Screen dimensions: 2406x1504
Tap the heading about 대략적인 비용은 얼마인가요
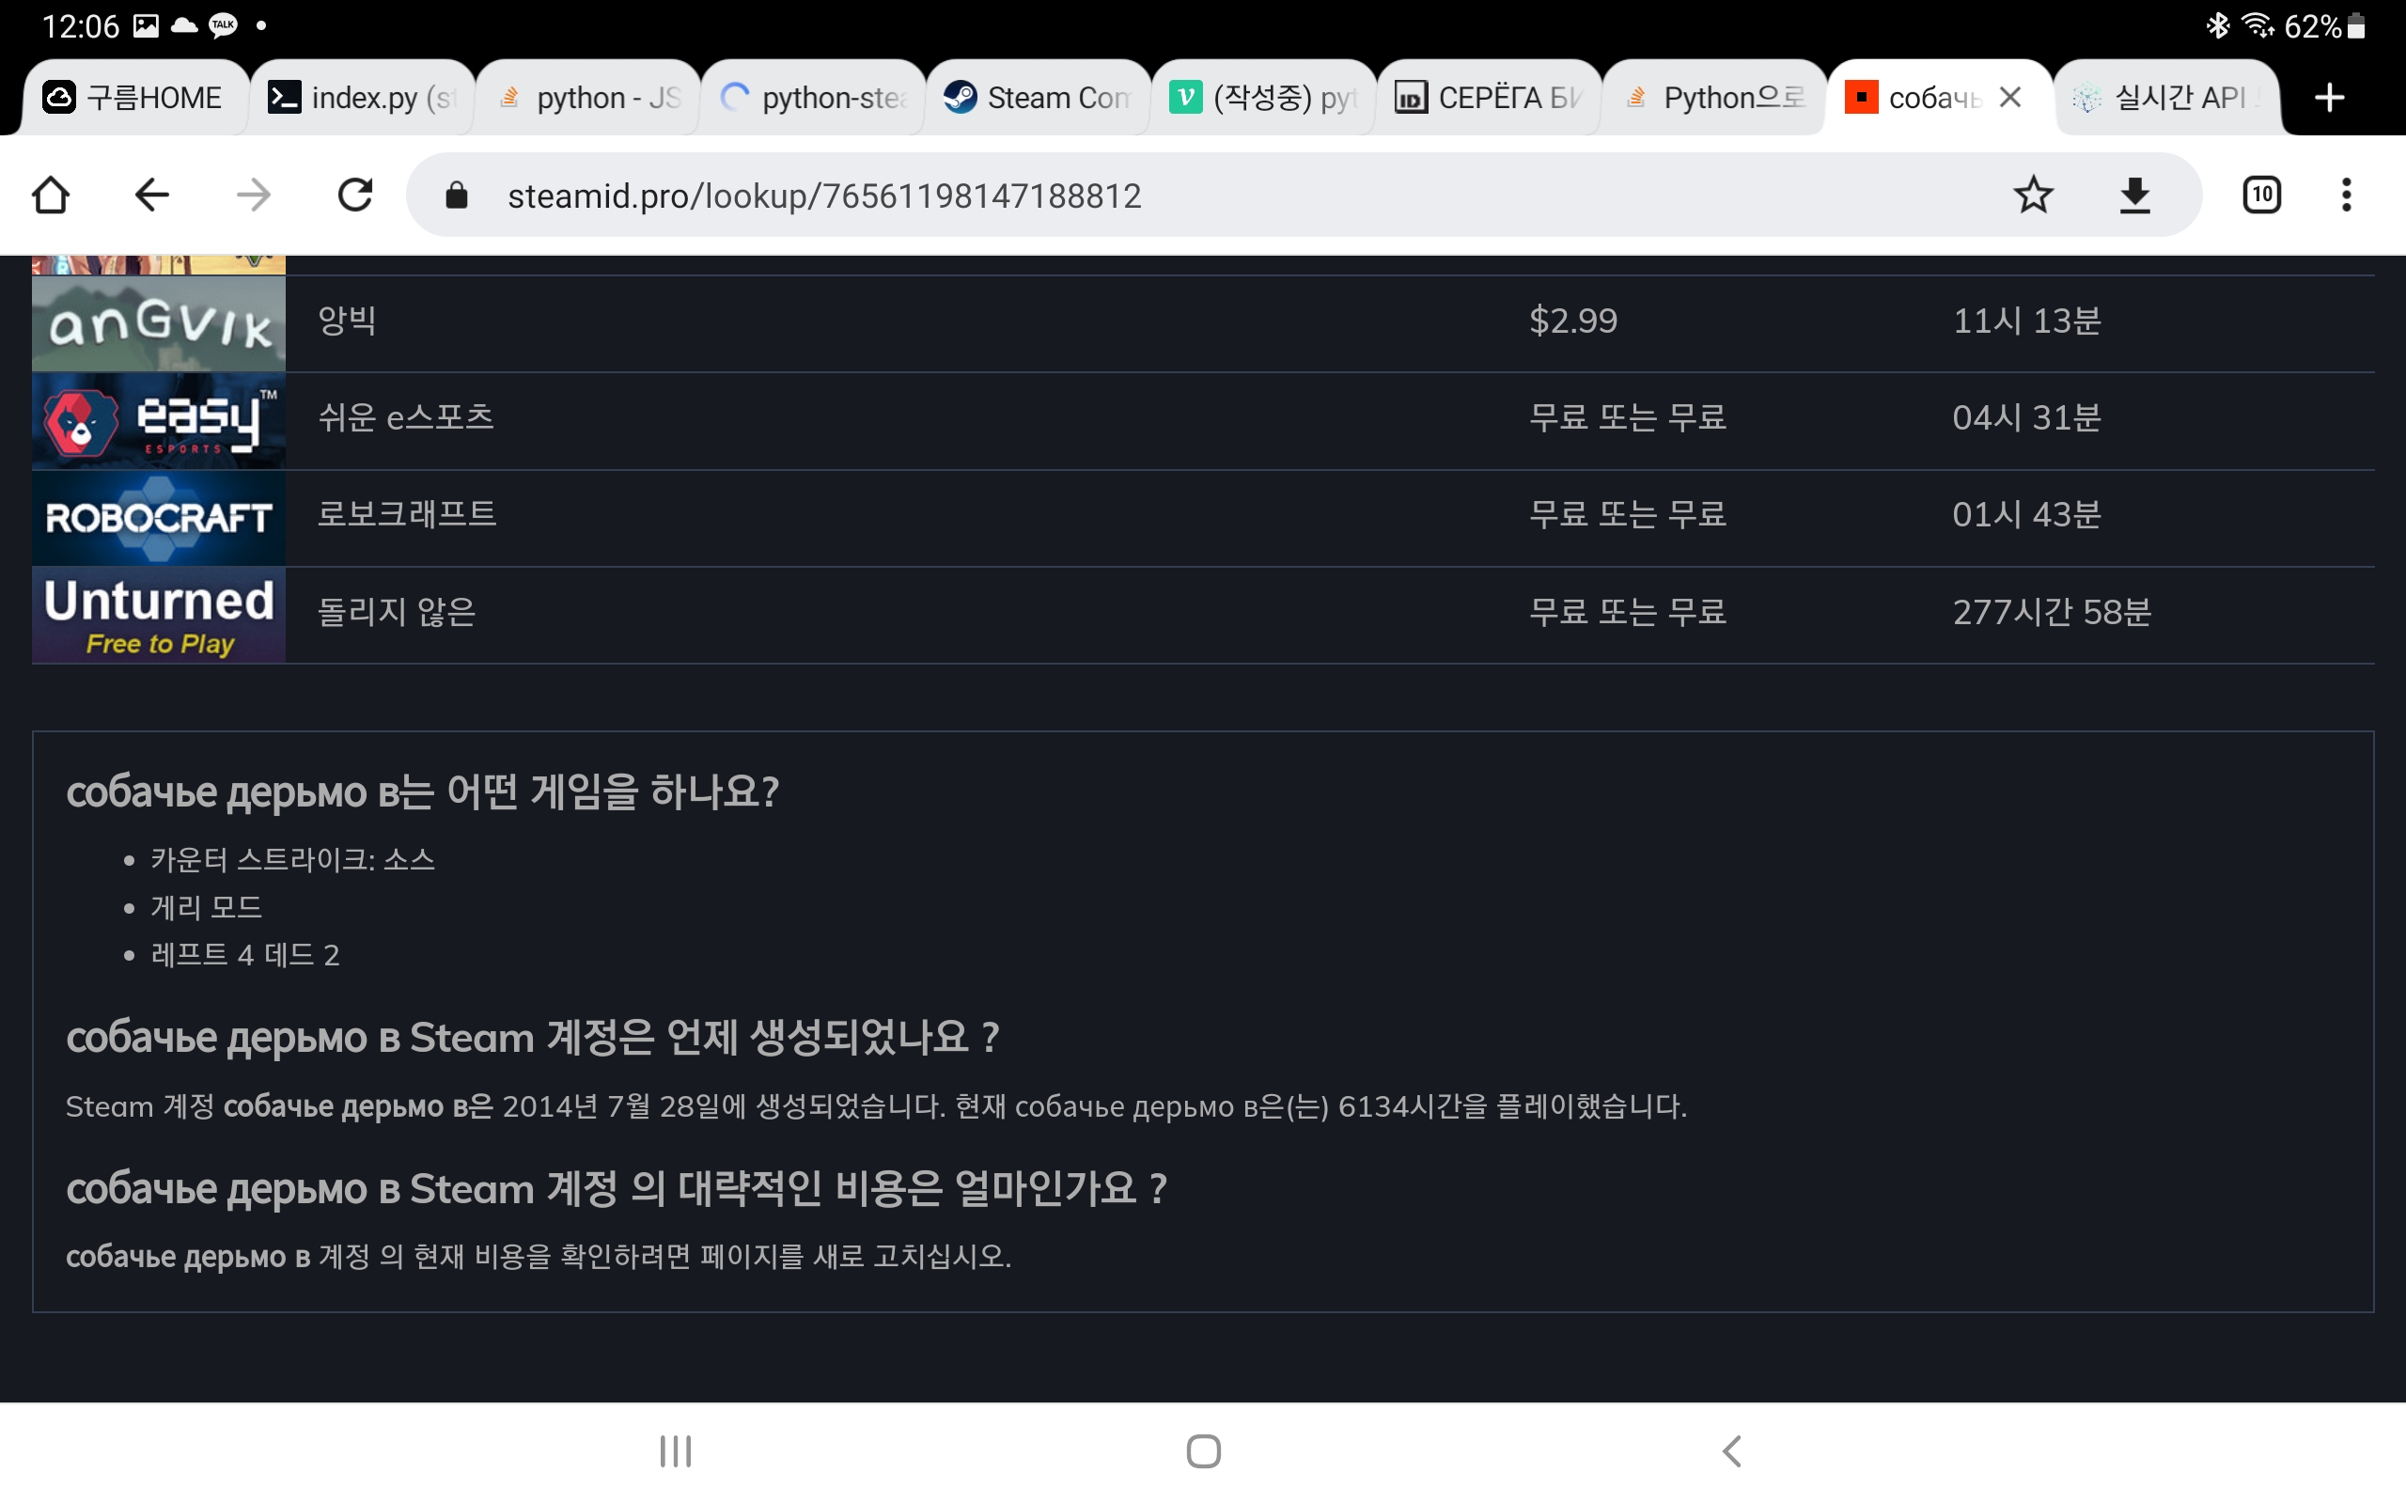coord(617,1189)
